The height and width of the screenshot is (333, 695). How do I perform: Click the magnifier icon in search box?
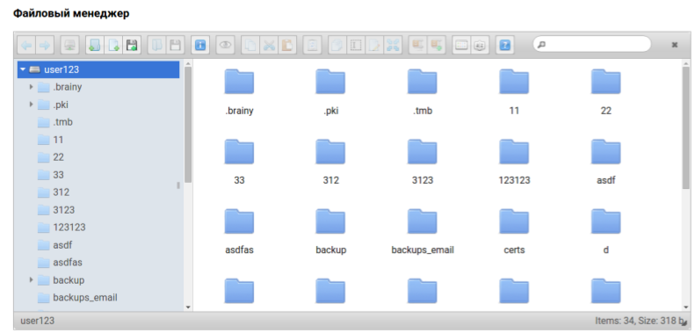pyautogui.click(x=542, y=44)
